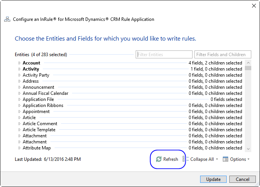Open the Collapse All dropdown arrow

point(217,159)
